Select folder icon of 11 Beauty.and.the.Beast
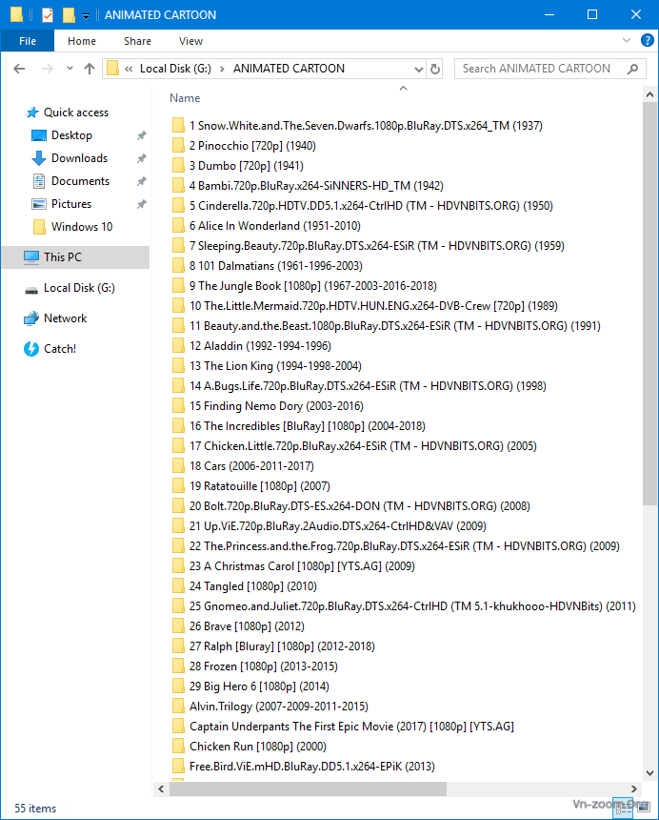This screenshot has height=820, width=659. pyautogui.click(x=178, y=326)
